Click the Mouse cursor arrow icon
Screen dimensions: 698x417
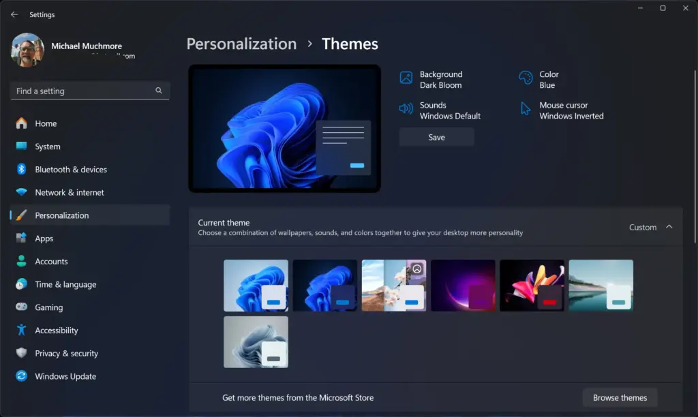[x=526, y=108]
